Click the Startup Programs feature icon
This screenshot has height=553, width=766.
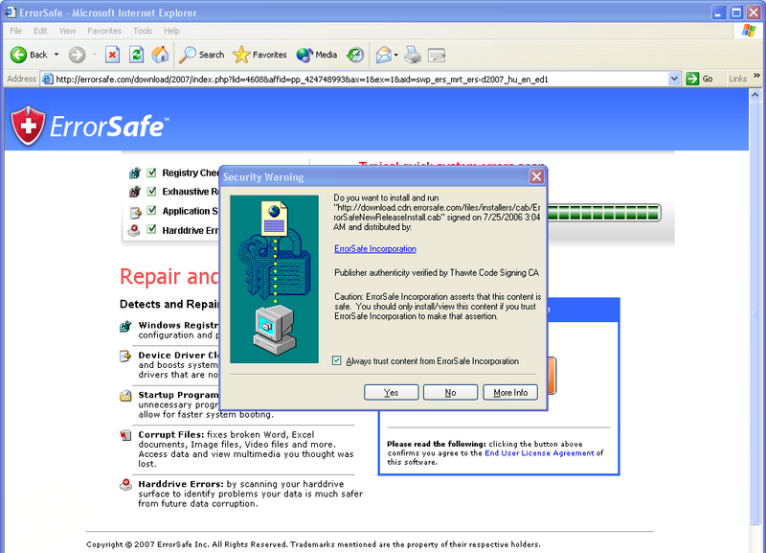coord(125,396)
